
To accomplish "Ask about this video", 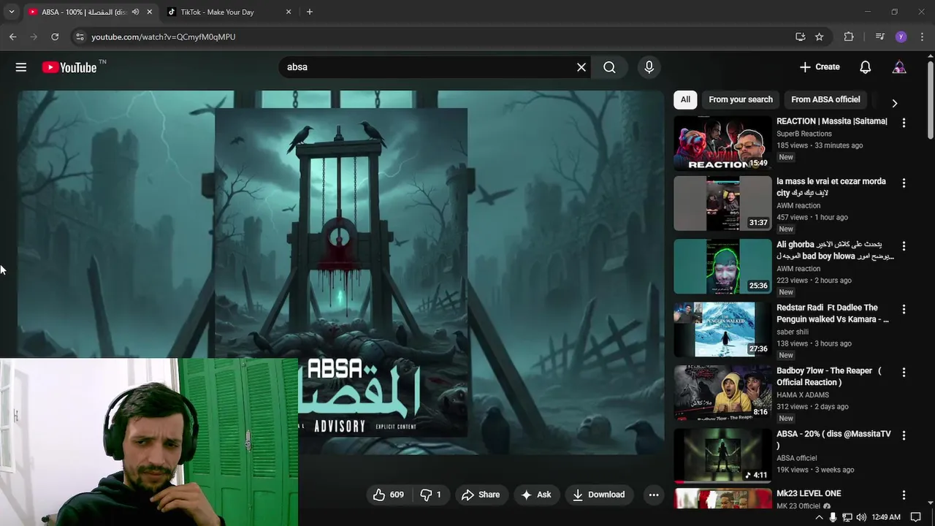I will (x=536, y=495).
